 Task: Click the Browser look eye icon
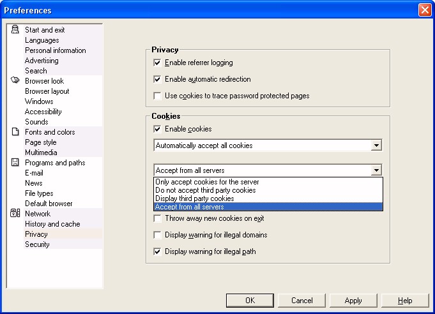[15, 81]
